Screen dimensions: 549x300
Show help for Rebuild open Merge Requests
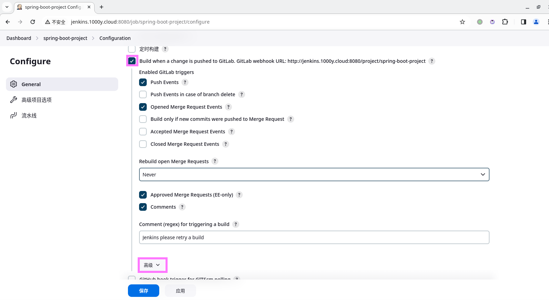[x=215, y=161]
